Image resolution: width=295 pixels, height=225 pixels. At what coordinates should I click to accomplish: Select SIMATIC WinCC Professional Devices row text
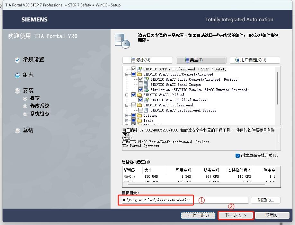coord(183,110)
